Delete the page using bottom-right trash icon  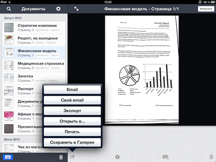click(x=211, y=157)
